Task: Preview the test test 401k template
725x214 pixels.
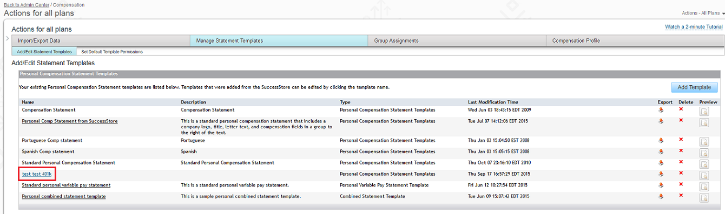Action: [704, 176]
